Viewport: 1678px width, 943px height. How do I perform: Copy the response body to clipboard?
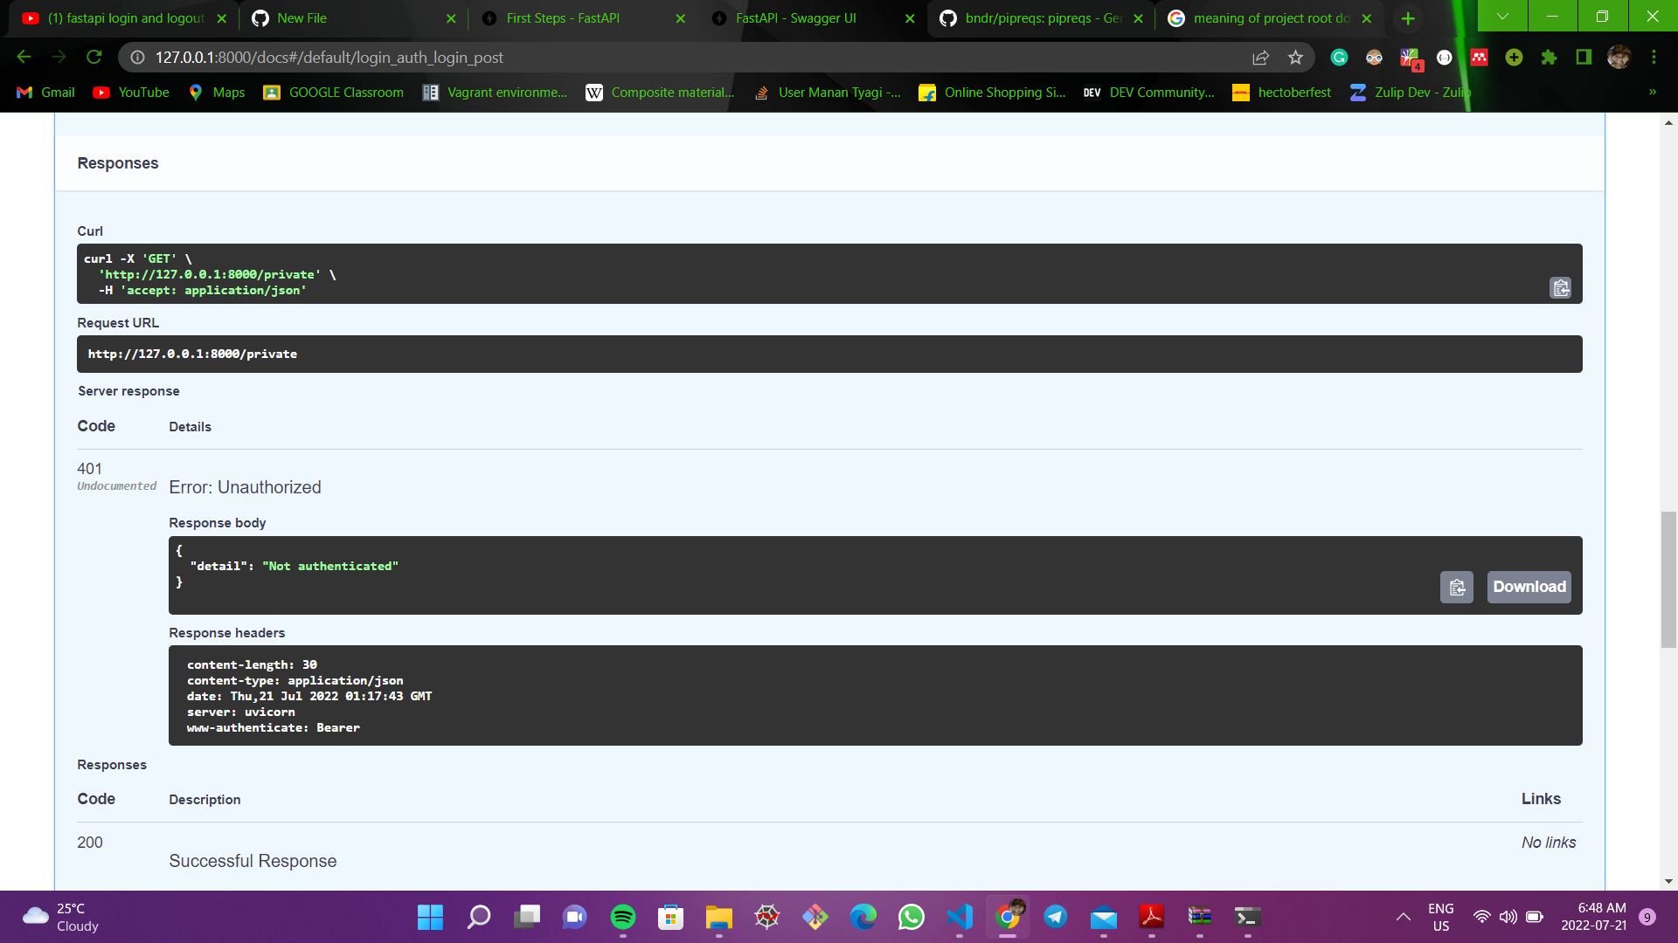point(1456,588)
